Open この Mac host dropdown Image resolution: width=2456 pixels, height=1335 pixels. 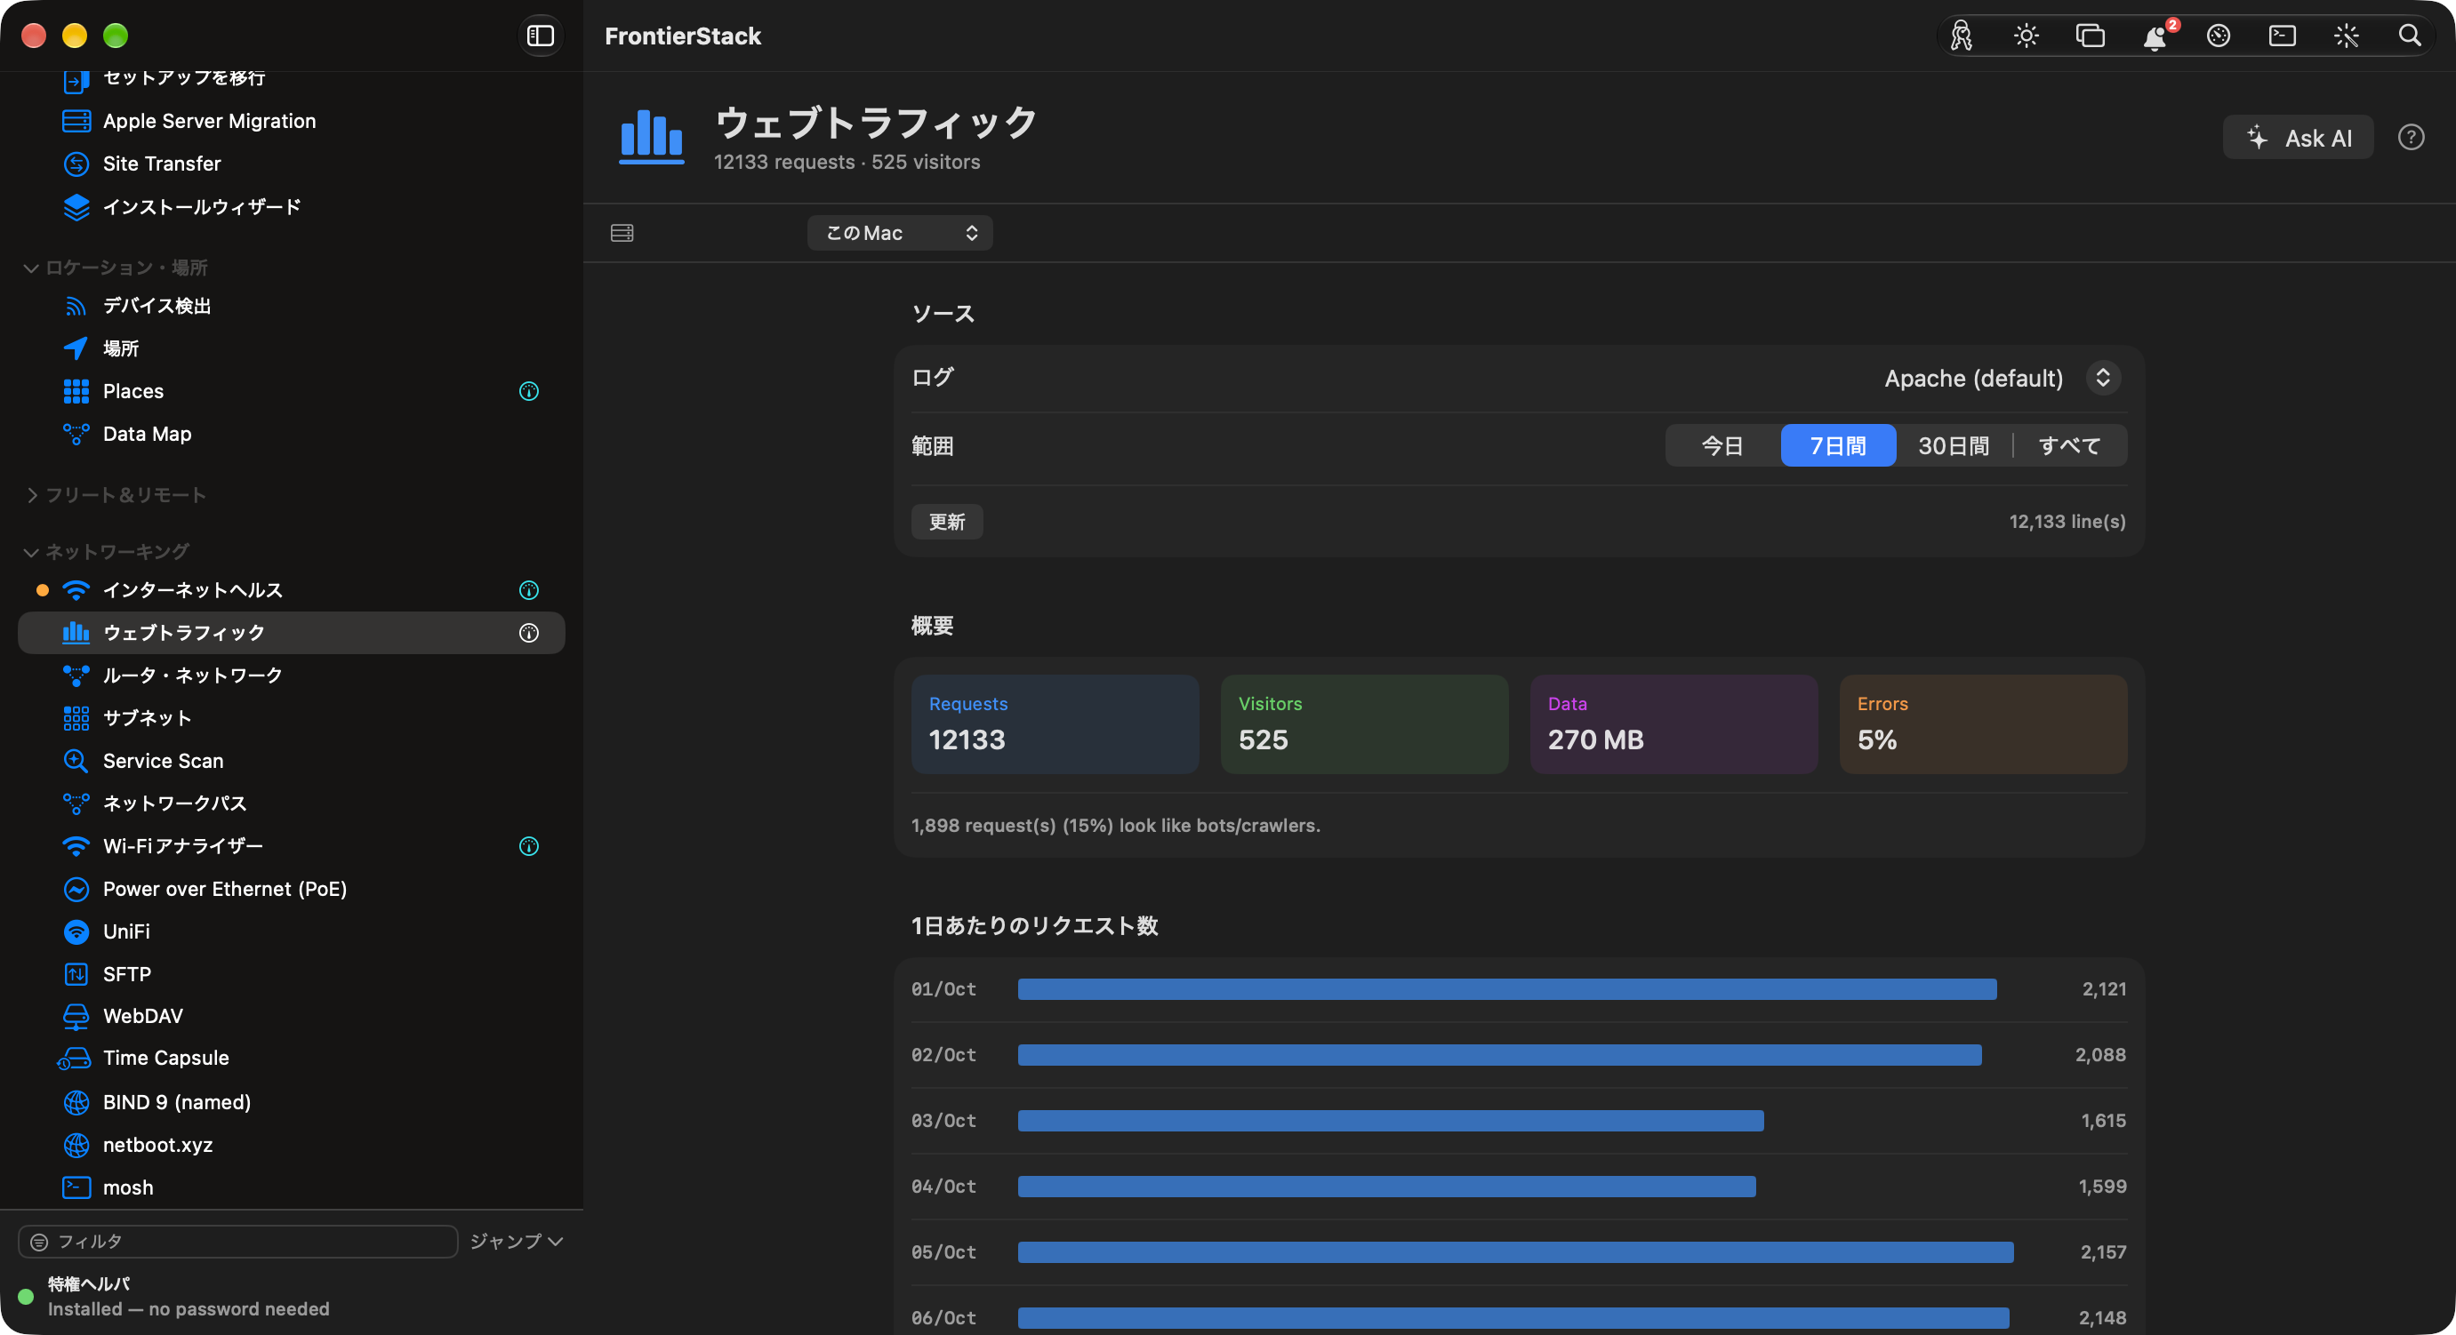tap(900, 234)
